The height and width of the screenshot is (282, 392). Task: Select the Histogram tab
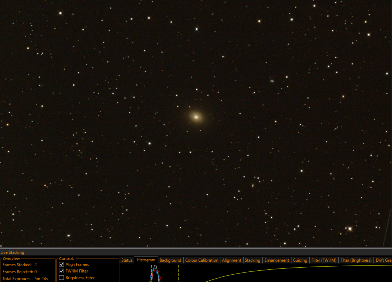[x=146, y=260]
